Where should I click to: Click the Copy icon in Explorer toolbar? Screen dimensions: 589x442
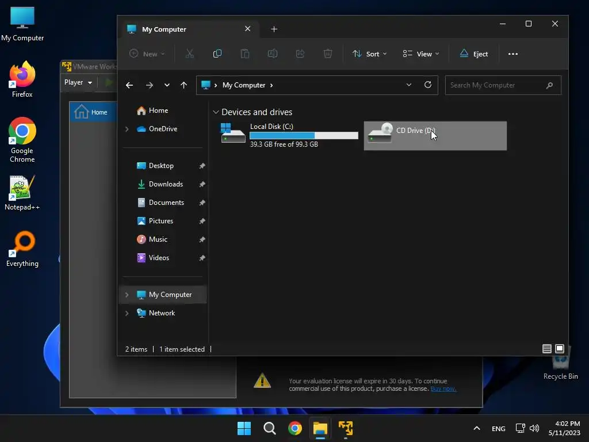click(x=217, y=54)
